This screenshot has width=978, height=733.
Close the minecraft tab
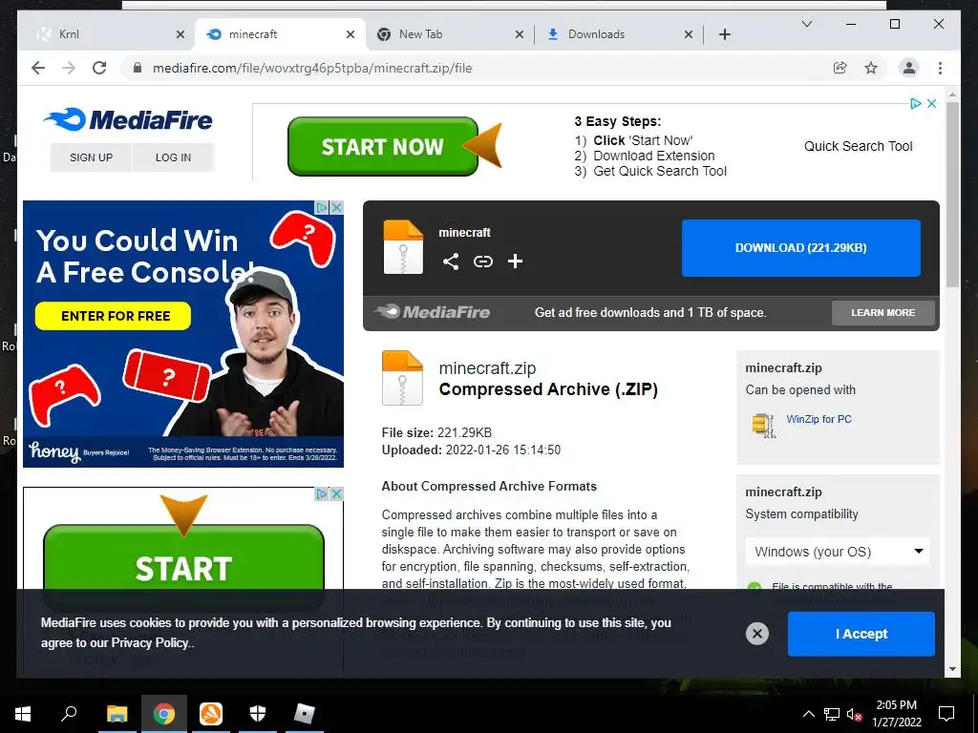(x=351, y=34)
